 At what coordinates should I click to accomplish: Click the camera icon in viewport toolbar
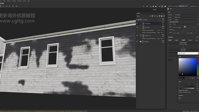(x=156, y=6)
